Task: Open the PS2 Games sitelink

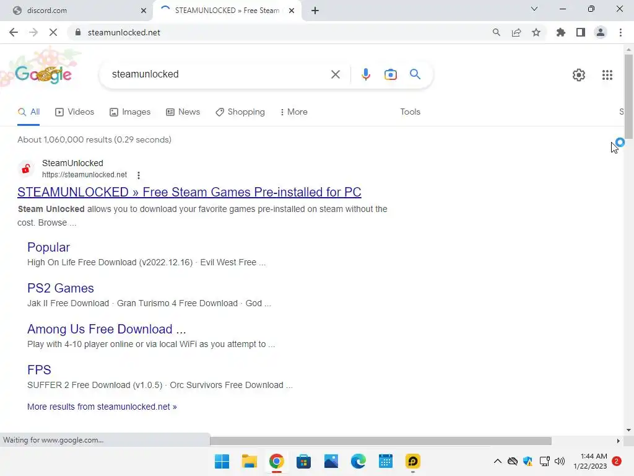Action: click(x=61, y=288)
